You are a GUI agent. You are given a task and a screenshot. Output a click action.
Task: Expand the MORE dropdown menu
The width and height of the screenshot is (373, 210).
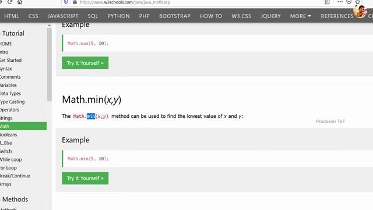coord(301,16)
